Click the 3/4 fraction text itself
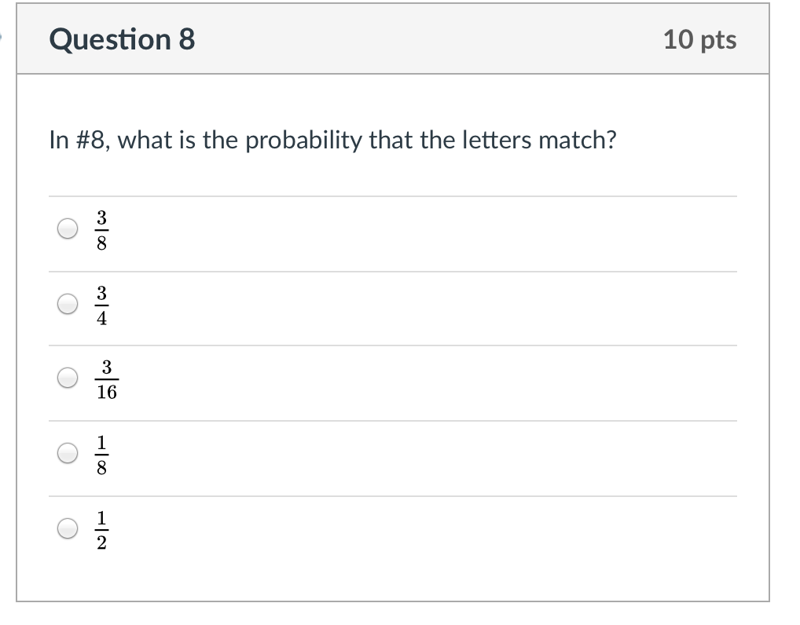This screenshot has height=625, width=800. (x=102, y=303)
